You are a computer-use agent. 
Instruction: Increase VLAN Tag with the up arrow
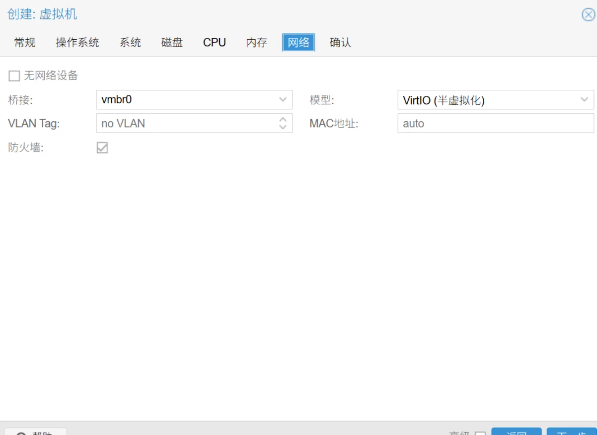click(x=283, y=120)
